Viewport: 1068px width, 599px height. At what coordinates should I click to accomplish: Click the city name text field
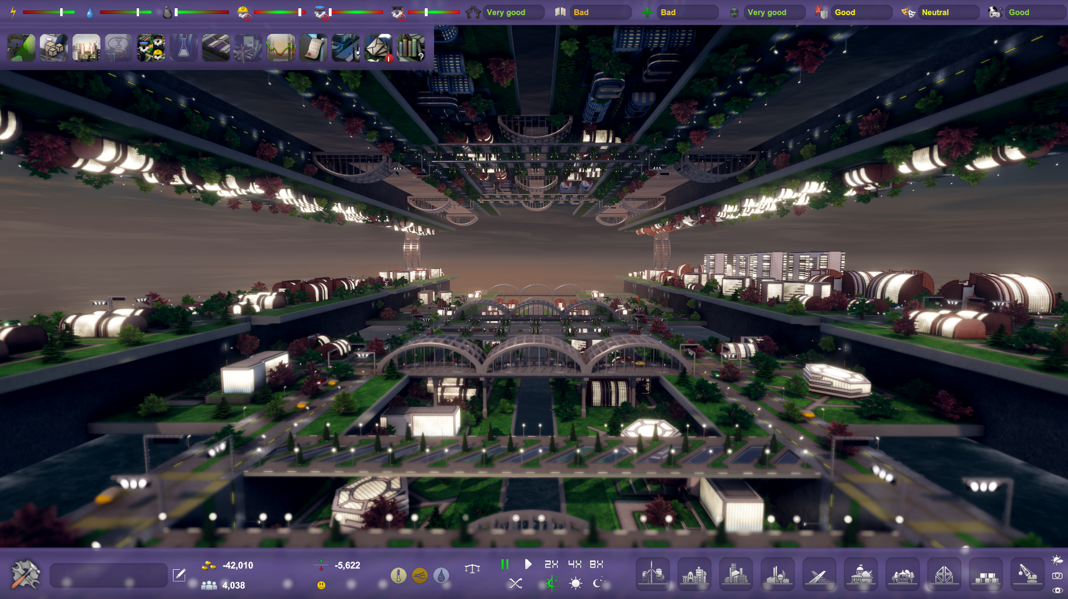click(109, 575)
